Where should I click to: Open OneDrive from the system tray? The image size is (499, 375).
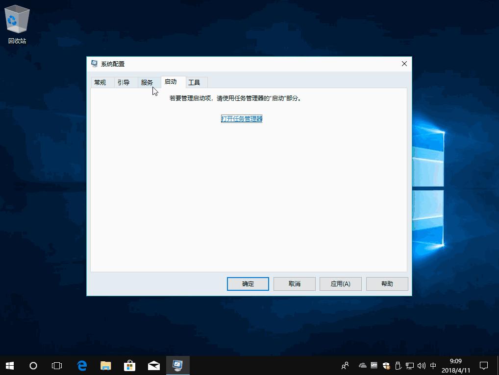[x=363, y=365]
